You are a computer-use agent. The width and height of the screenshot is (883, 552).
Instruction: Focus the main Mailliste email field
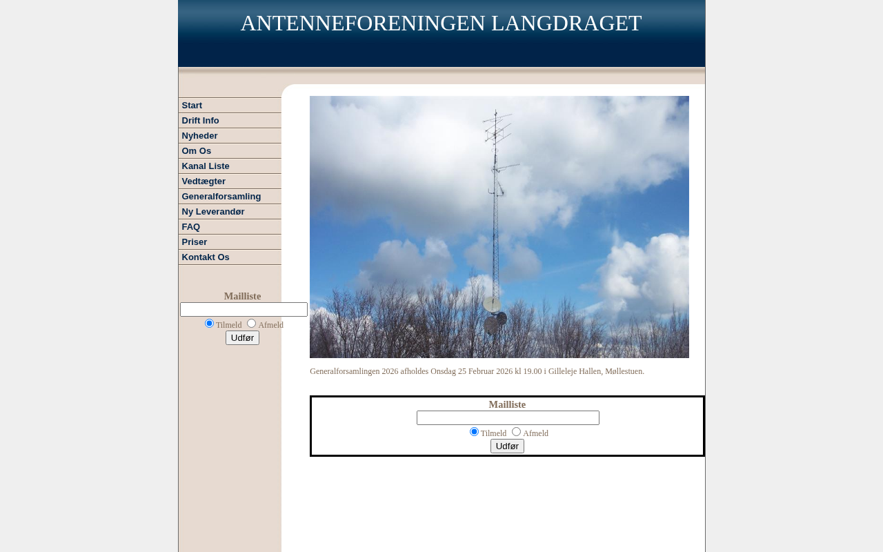pos(508,418)
